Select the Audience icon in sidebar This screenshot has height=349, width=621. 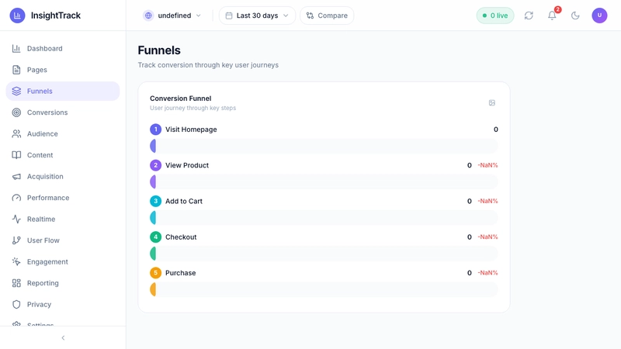[x=16, y=133]
